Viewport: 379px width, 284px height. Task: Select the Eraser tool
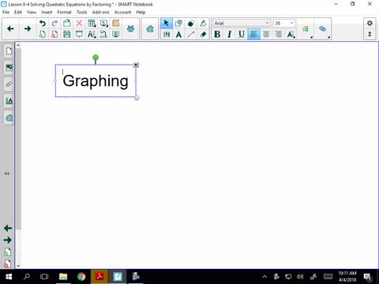(x=203, y=34)
